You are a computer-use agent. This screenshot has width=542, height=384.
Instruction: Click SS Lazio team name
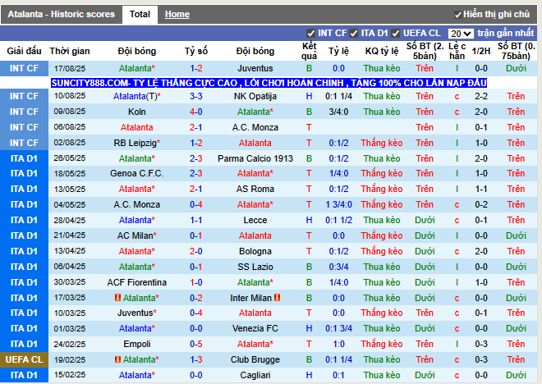(255, 267)
